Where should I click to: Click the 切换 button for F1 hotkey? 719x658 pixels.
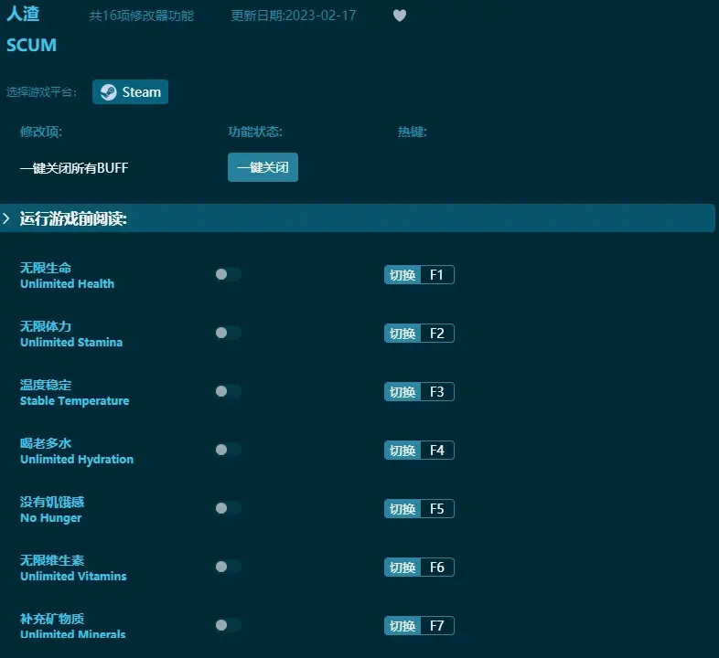click(x=402, y=275)
